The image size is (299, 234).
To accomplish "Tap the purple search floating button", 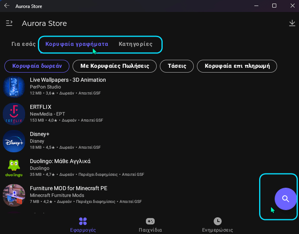I will 285,199.
